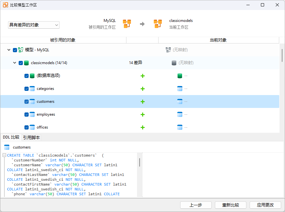The image size is (285, 212).
Task: Uncheck the employees checkbox
Action: [x=26, y=114]
